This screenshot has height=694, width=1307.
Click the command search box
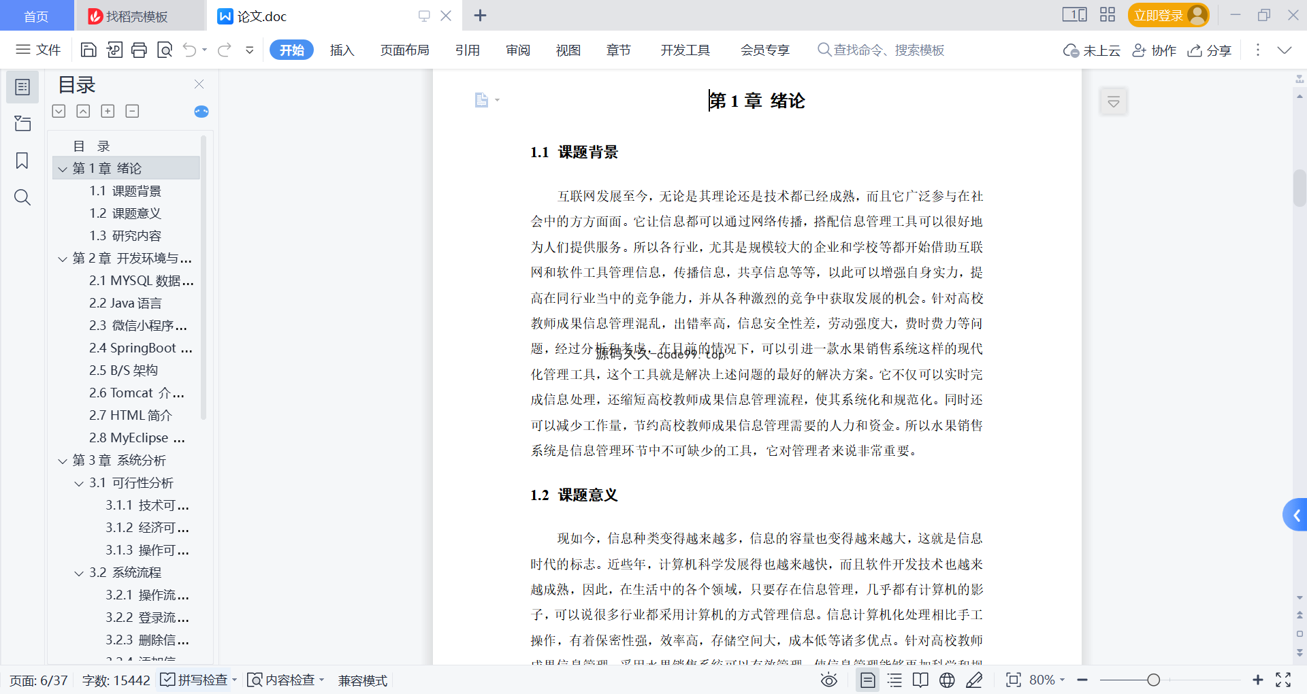[881, 50]
